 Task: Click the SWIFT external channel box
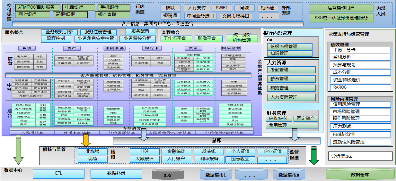[221, 8]
